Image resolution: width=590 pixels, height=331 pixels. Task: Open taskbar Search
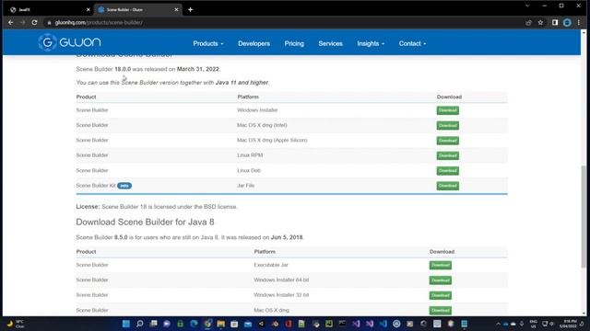(x=139, y=324)
